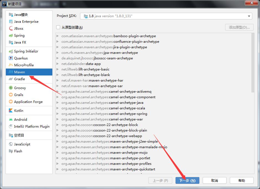
Task: Select camel-archetype-war row
Action: point(153,119)
